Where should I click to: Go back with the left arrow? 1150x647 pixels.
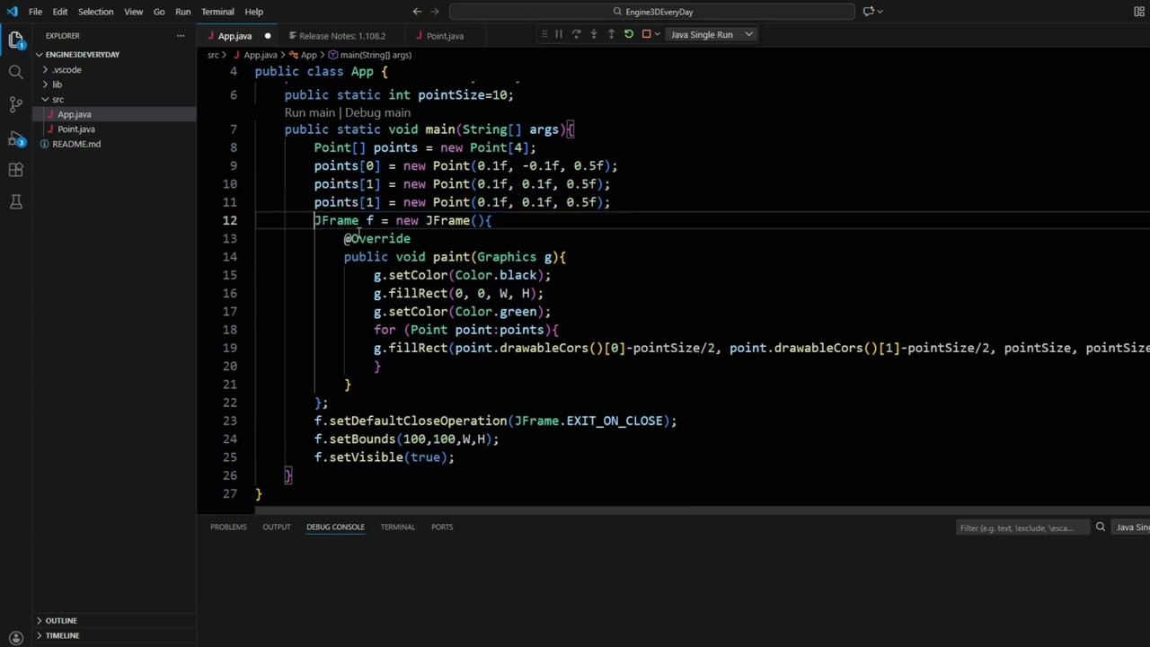pyautogui.click(x=417, y=12)
